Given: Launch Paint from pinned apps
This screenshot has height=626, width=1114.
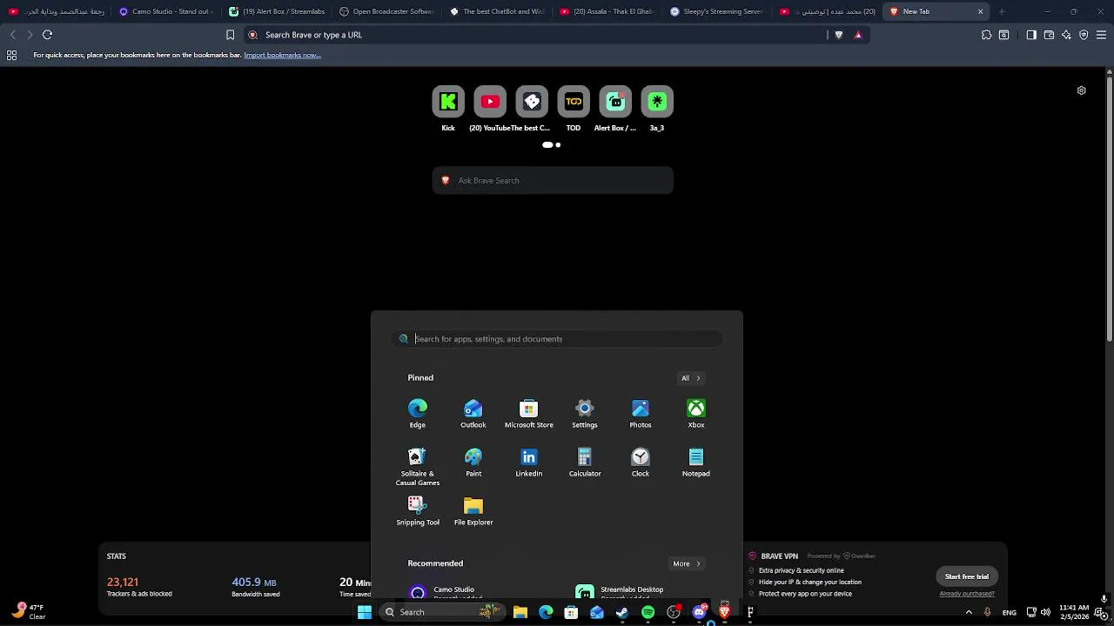Looking at the screenshot, I should click(473, 463).
